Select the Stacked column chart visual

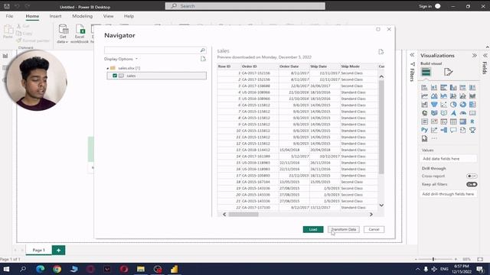(x=434, y=88)
